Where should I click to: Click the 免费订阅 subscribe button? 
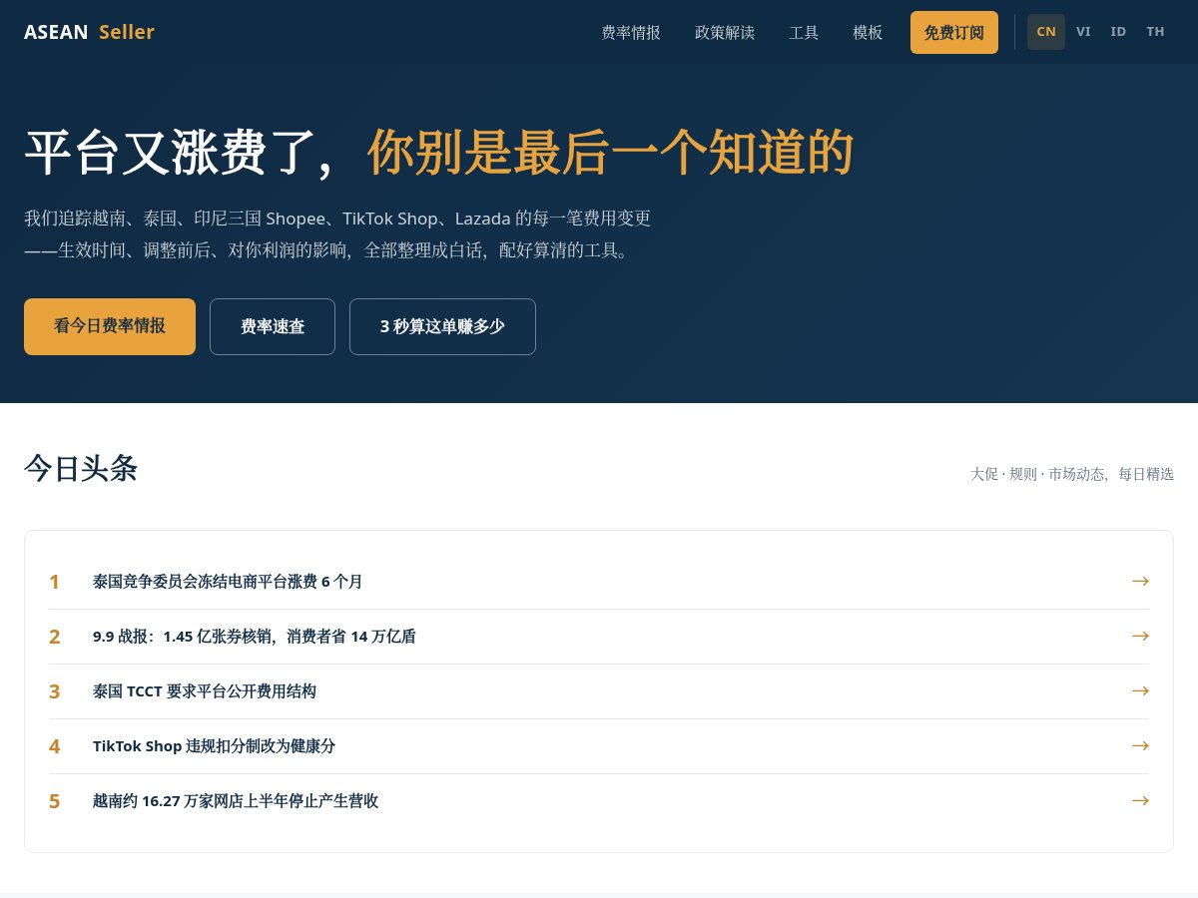click(954, 32)
